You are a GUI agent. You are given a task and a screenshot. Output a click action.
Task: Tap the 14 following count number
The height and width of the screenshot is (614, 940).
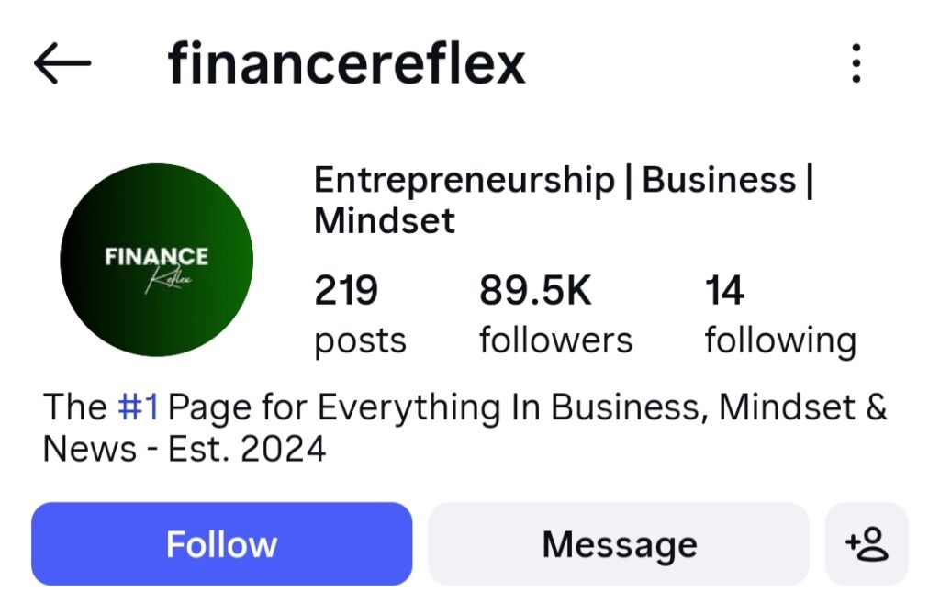point(724,292)
